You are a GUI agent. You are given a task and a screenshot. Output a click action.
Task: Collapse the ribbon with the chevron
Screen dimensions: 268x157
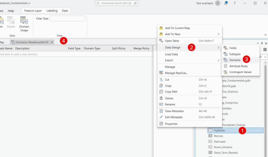265,35
